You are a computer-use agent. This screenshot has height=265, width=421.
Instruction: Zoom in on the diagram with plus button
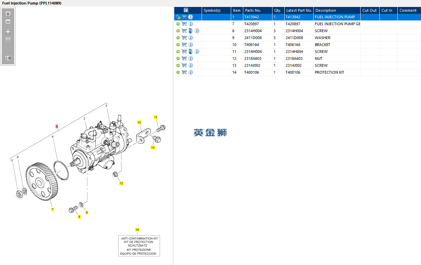(x=8, y=14)
